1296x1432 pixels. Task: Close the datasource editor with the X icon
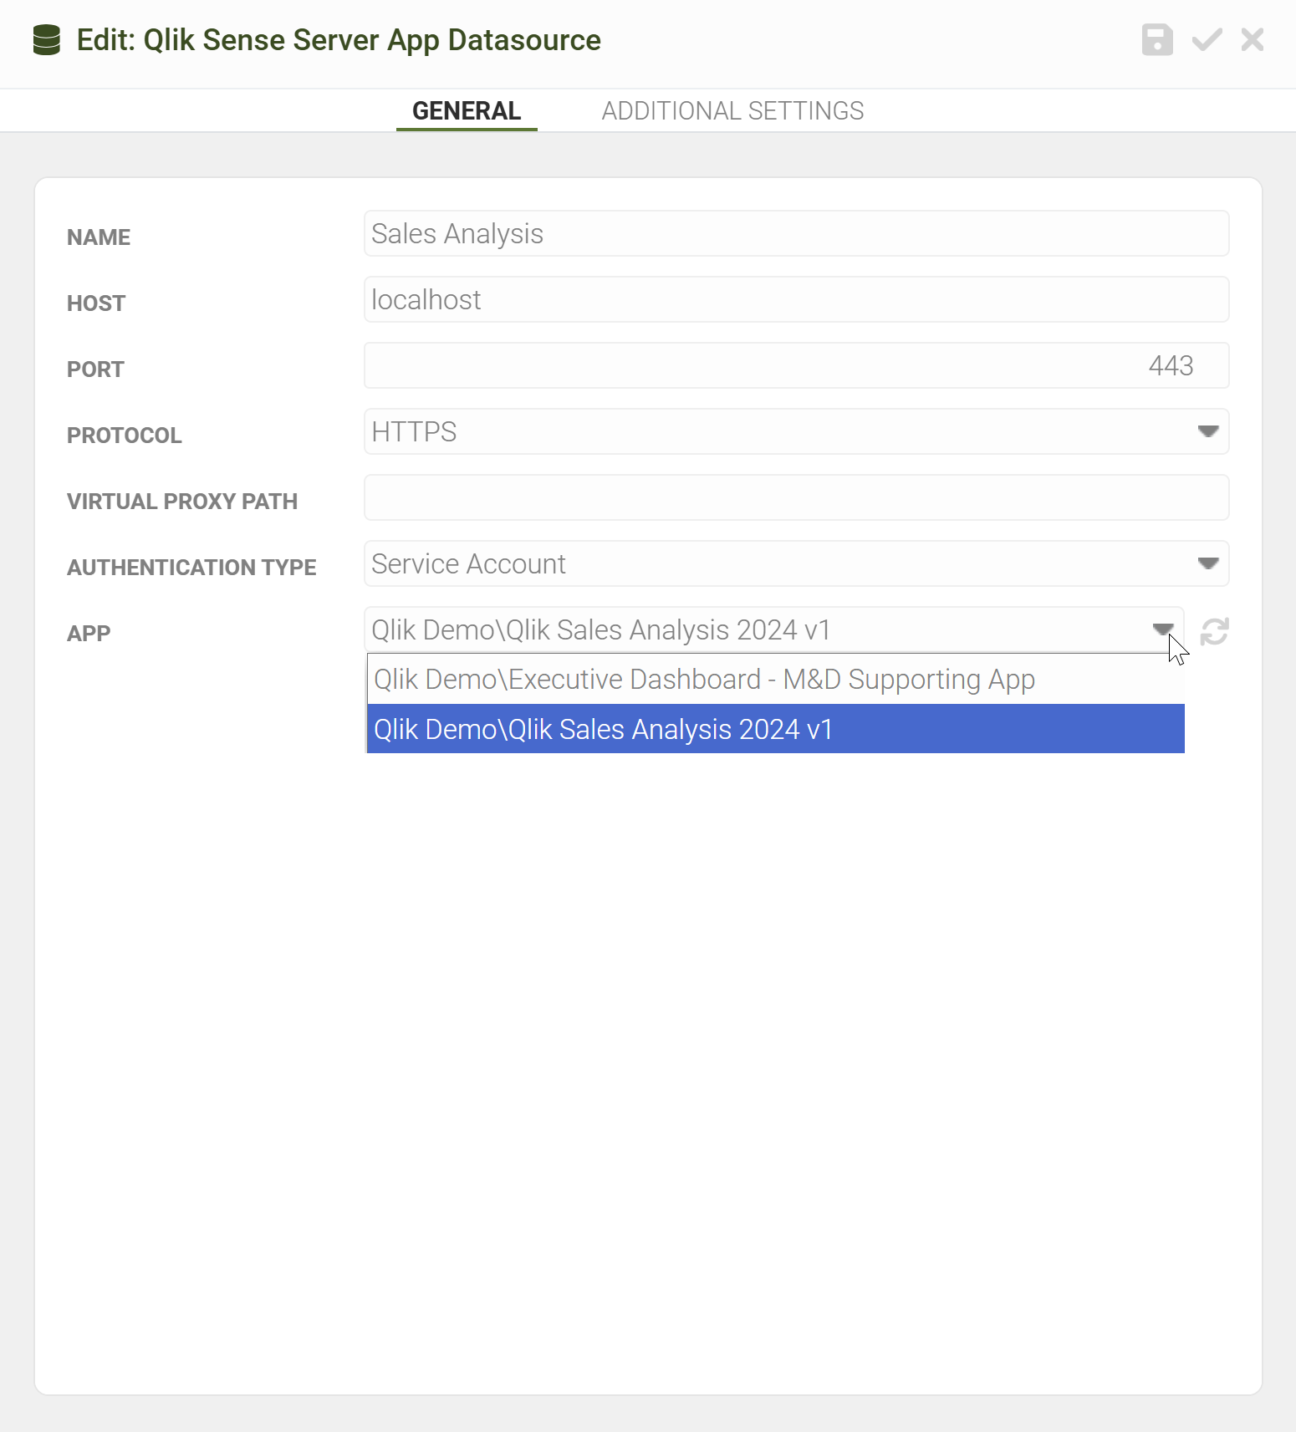click(1253, 40)
